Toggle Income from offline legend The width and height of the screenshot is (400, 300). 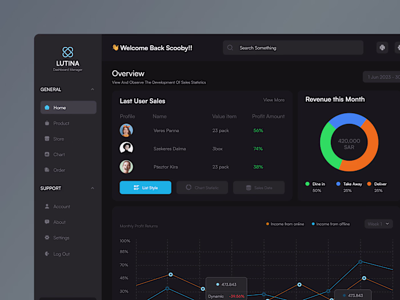pyautogui.click(x=331, y=224)
